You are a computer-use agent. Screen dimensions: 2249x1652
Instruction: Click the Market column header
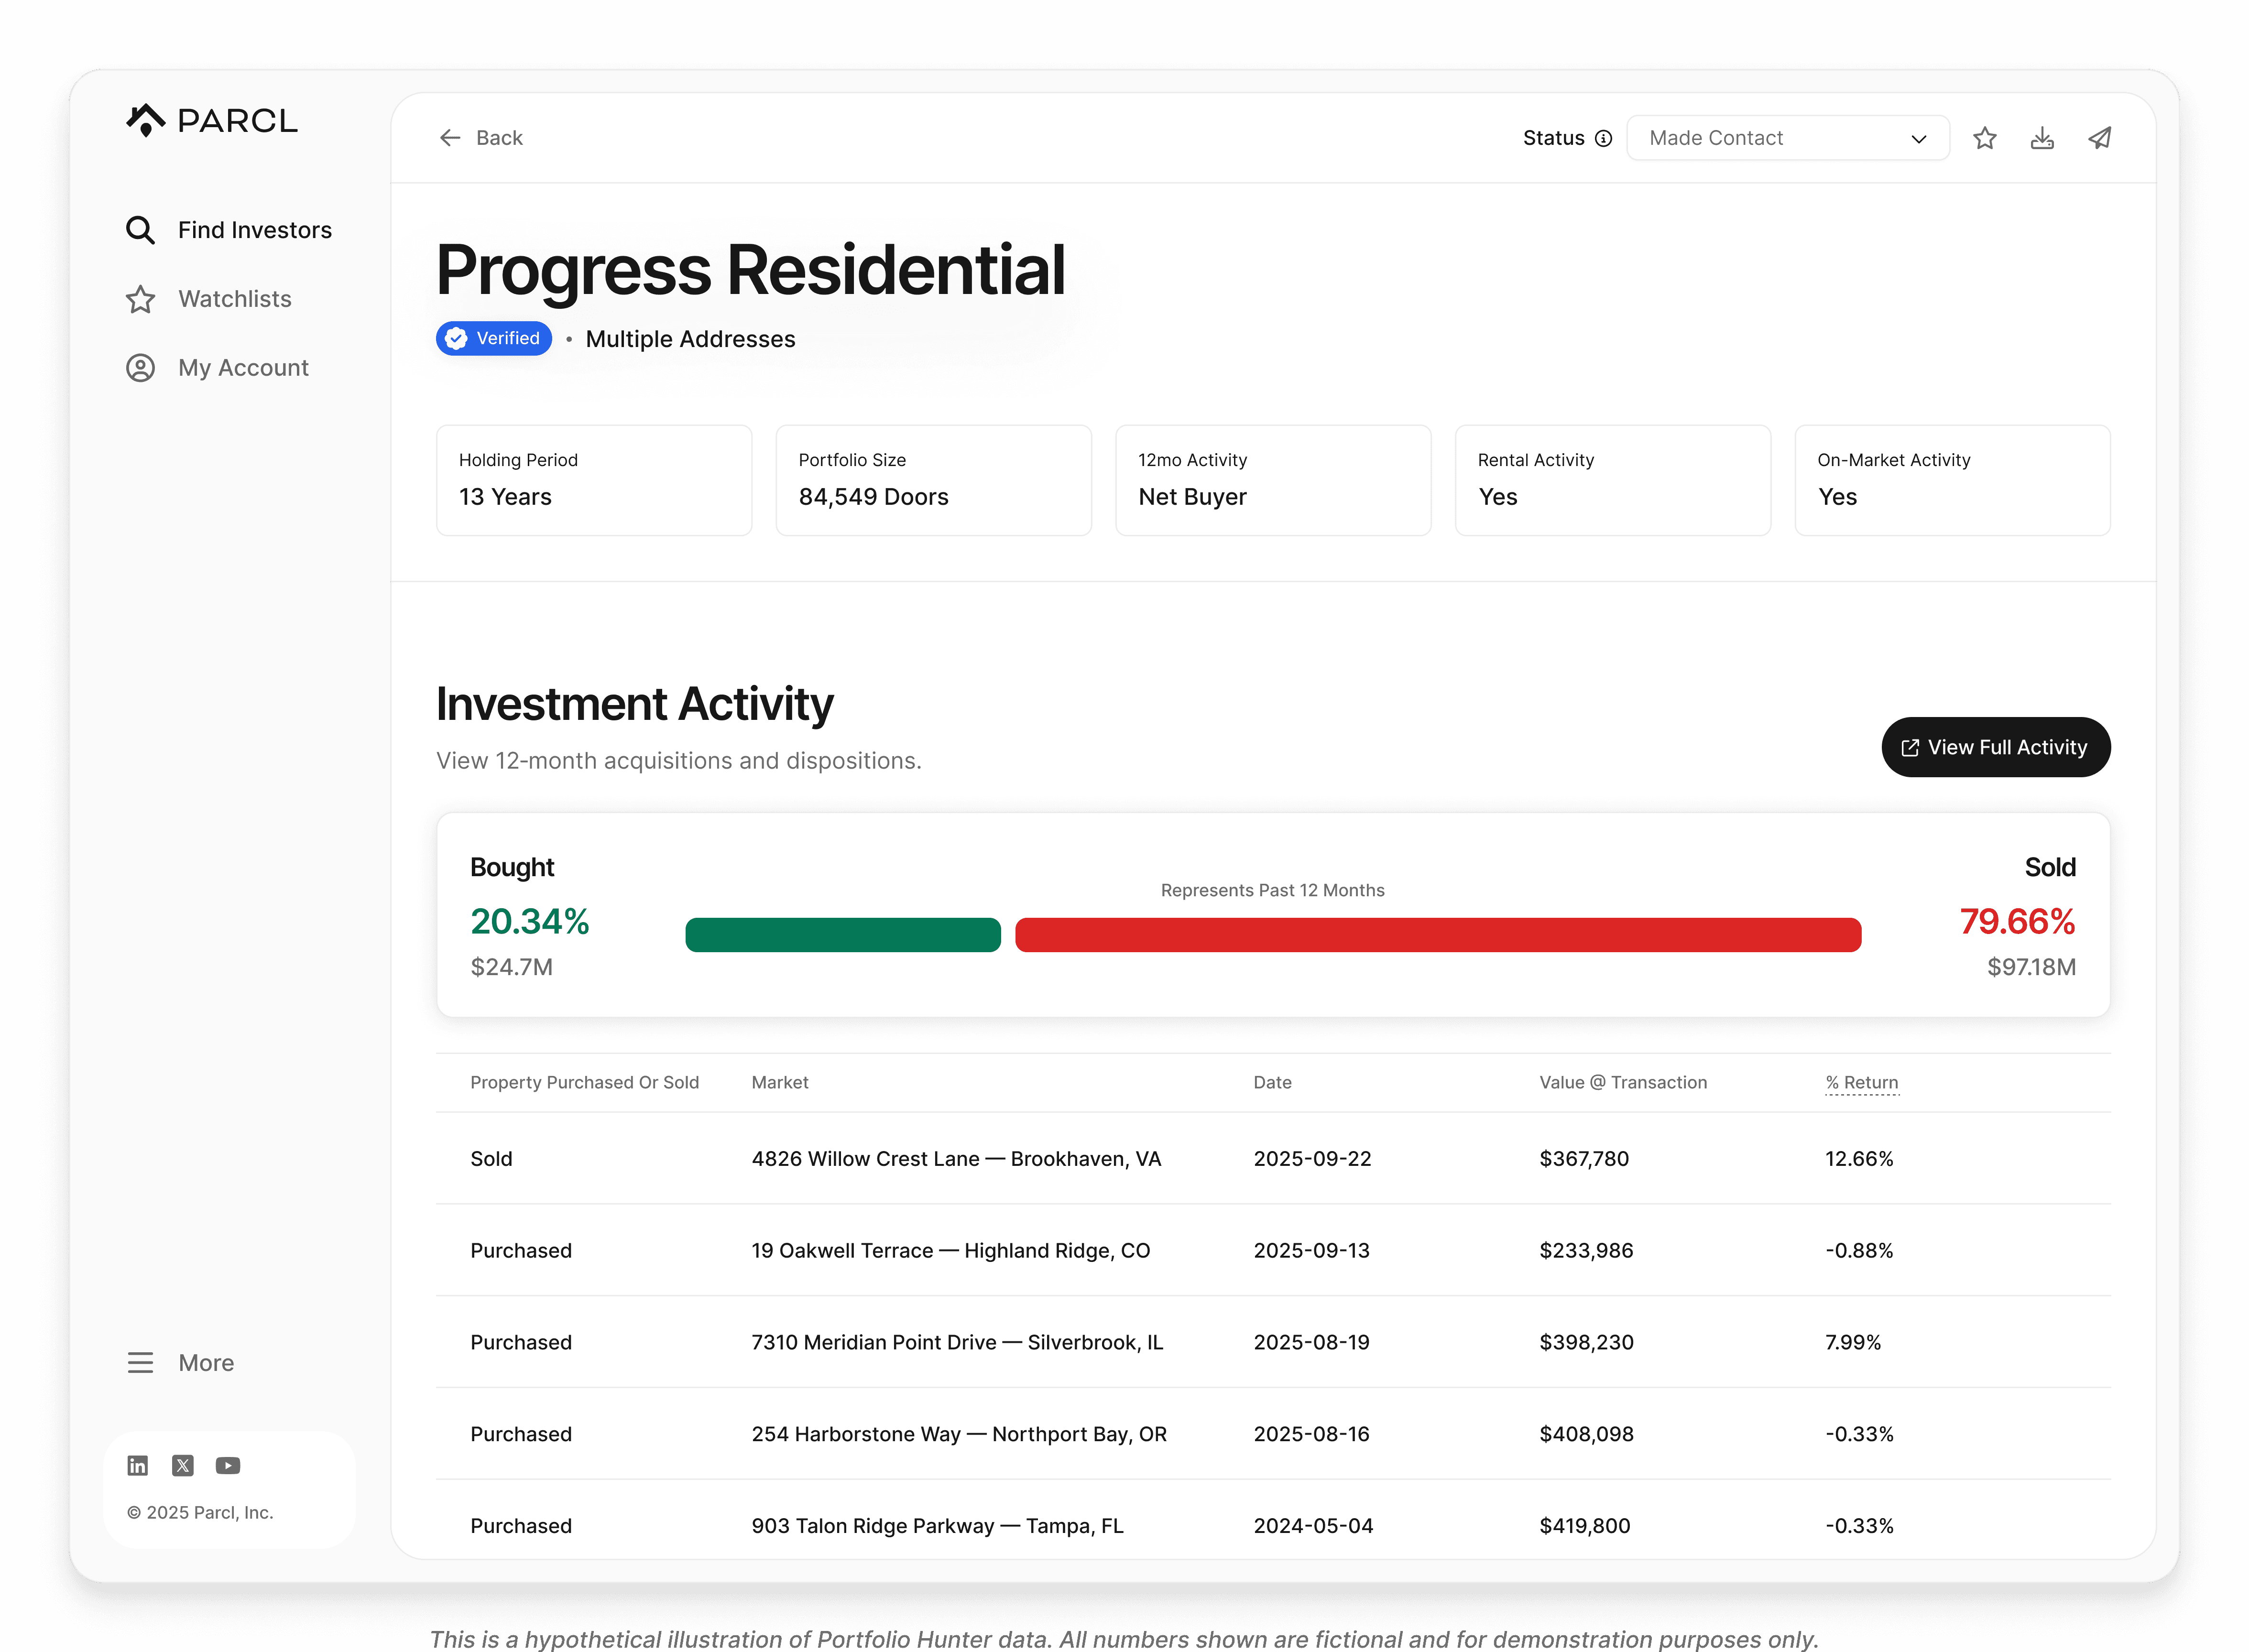[x=780, y=1082]
